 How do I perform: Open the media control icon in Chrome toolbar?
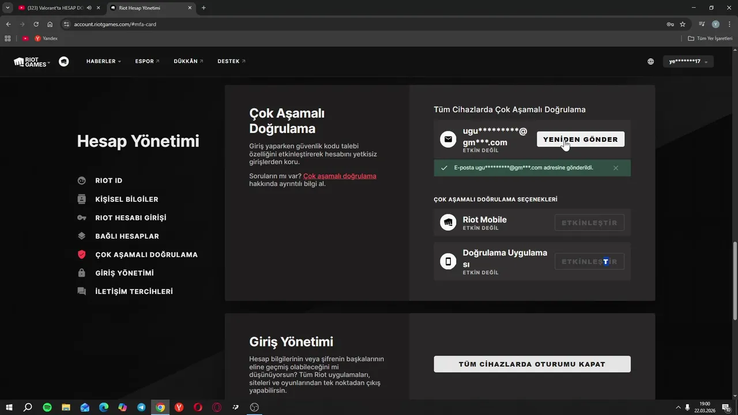point(702,24)
